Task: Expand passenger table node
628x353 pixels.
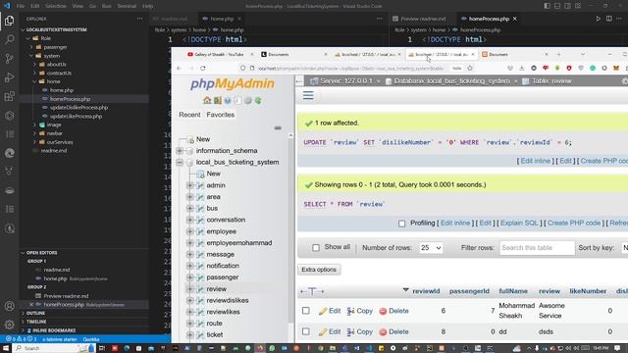Action: [190, 277]
